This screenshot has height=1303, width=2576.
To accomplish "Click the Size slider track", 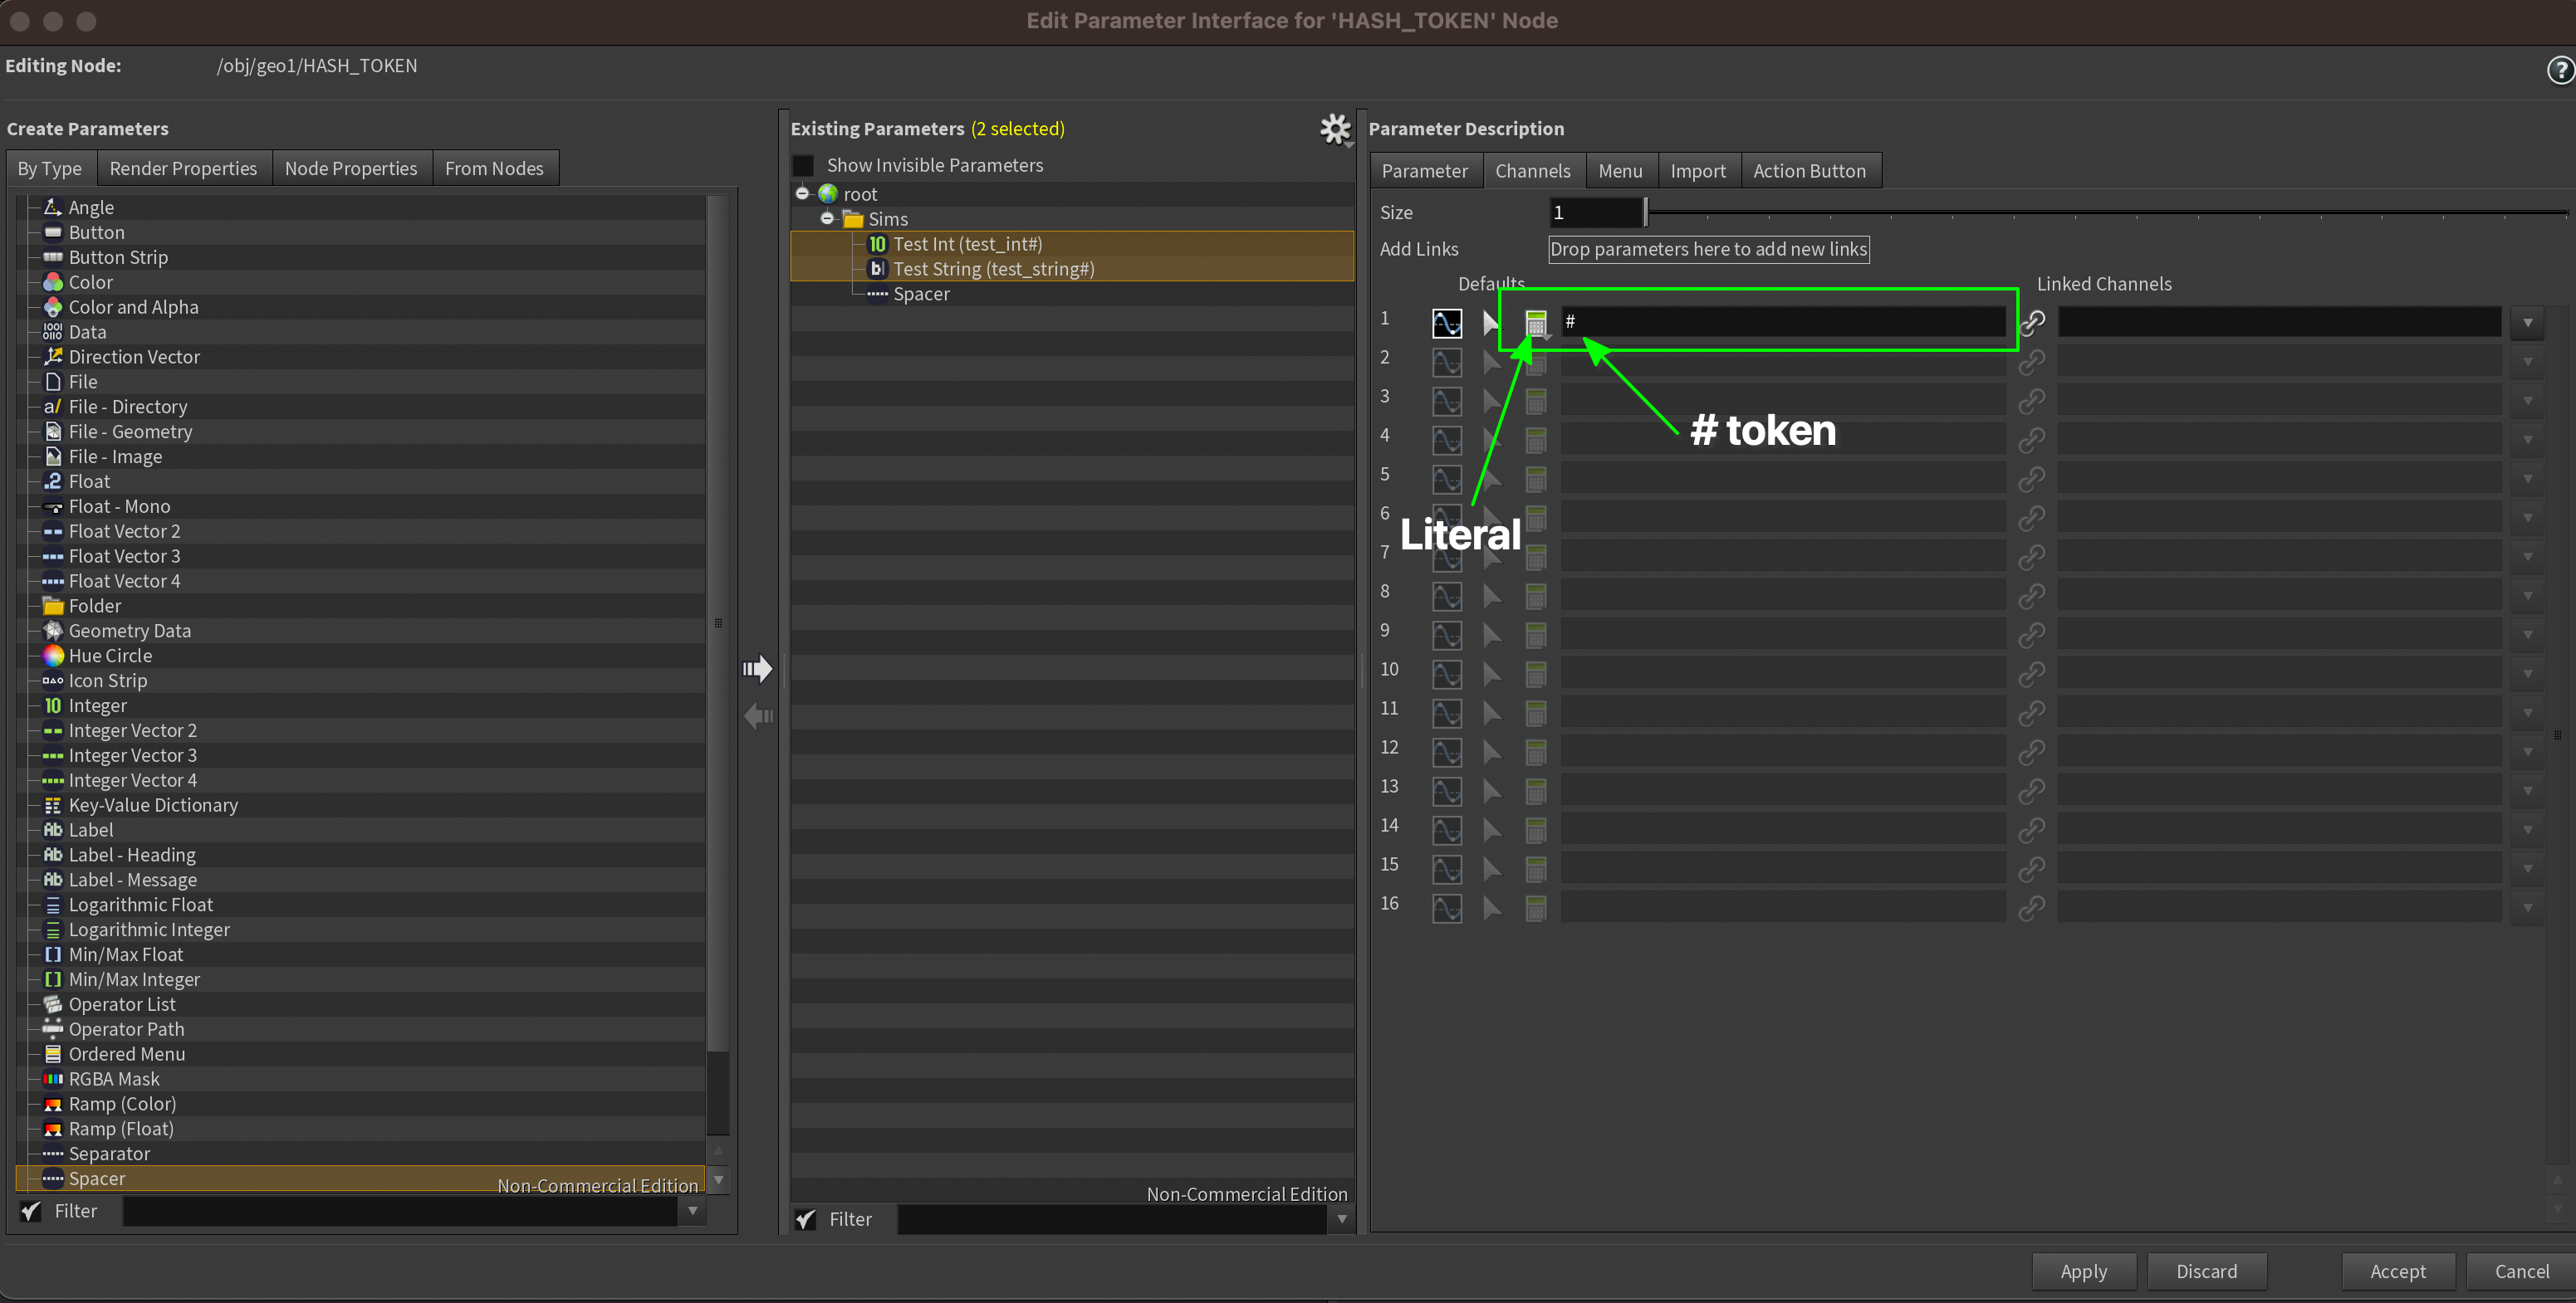I will (x=2100, y=212).
